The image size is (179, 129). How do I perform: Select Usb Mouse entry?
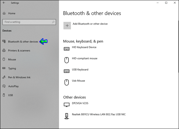[79, 81]
